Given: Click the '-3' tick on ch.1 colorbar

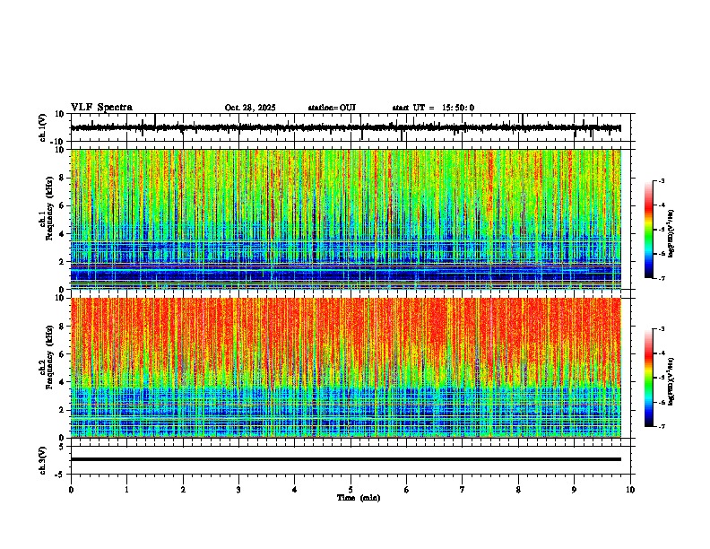Looking at the screenshot, I should point(662,180).
